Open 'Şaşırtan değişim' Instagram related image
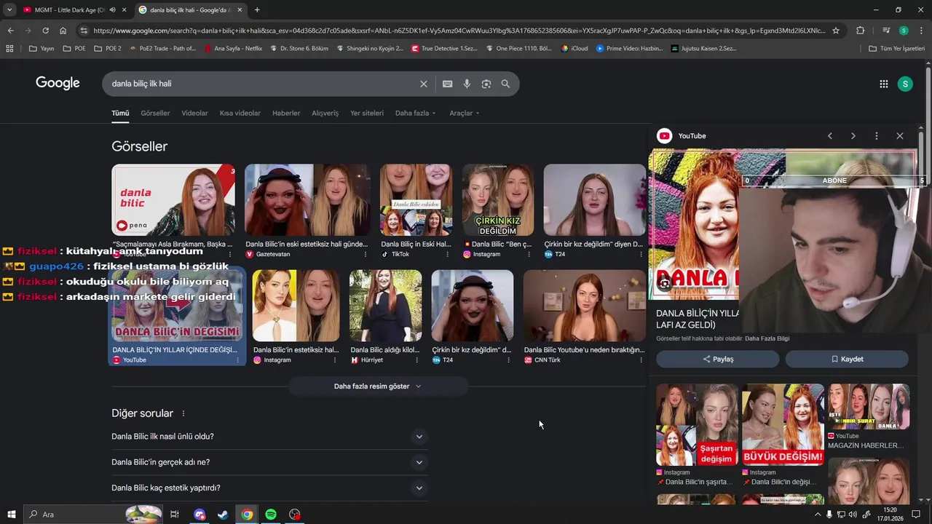Image resolution: width=932 pixels, height=524 pixels. 697,425
